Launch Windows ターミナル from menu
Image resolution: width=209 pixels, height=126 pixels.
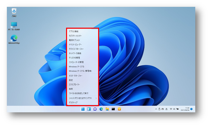(82, 66)
